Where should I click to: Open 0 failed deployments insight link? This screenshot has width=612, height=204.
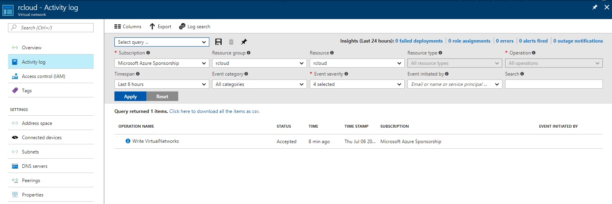point(419,41)
